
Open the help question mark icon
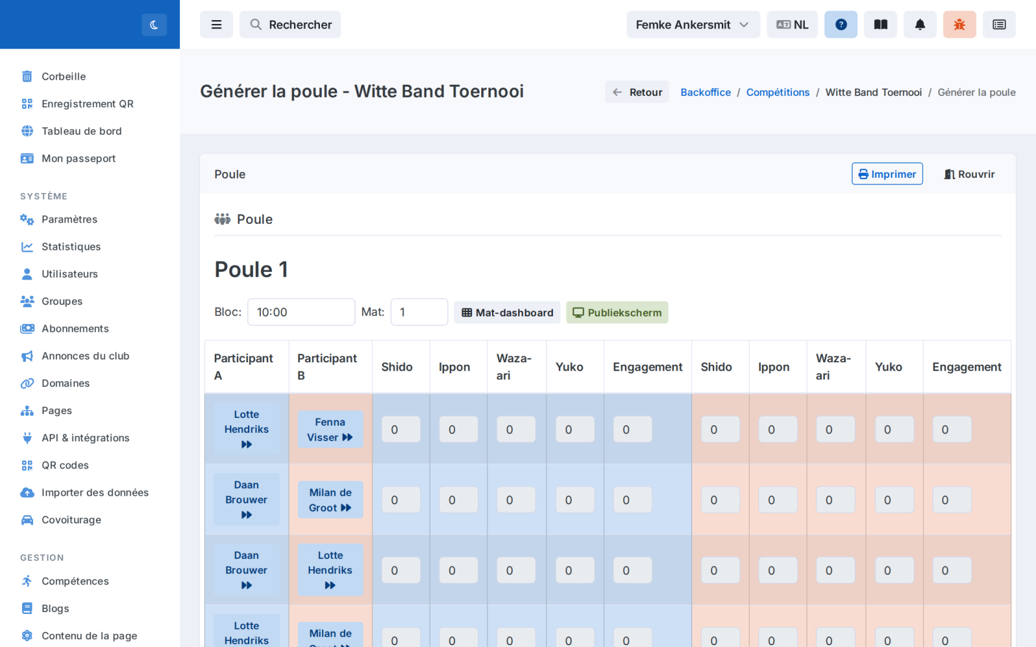[x=841, y=25]
